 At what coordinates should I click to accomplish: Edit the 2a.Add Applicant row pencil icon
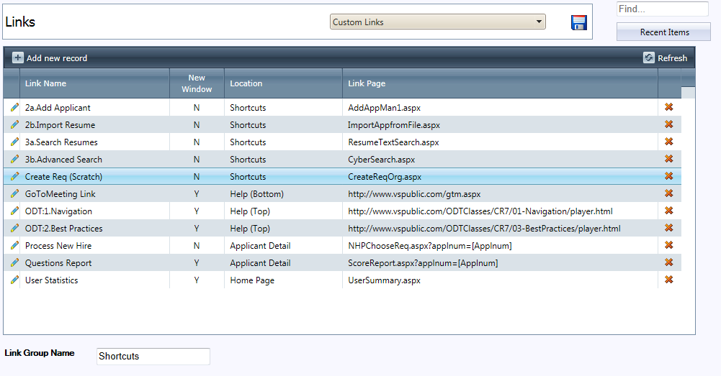(14, 107)
